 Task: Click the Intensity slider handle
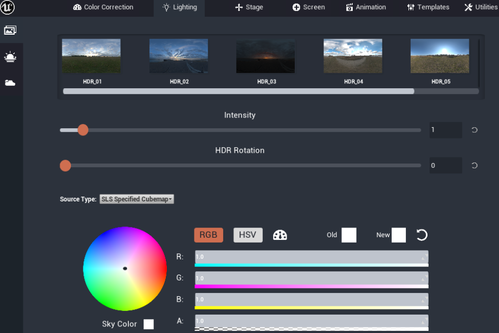tap(83, 130)
